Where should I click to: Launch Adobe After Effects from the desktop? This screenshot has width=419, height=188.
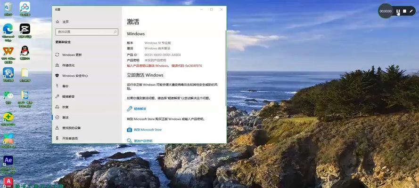tap(8, 164)
